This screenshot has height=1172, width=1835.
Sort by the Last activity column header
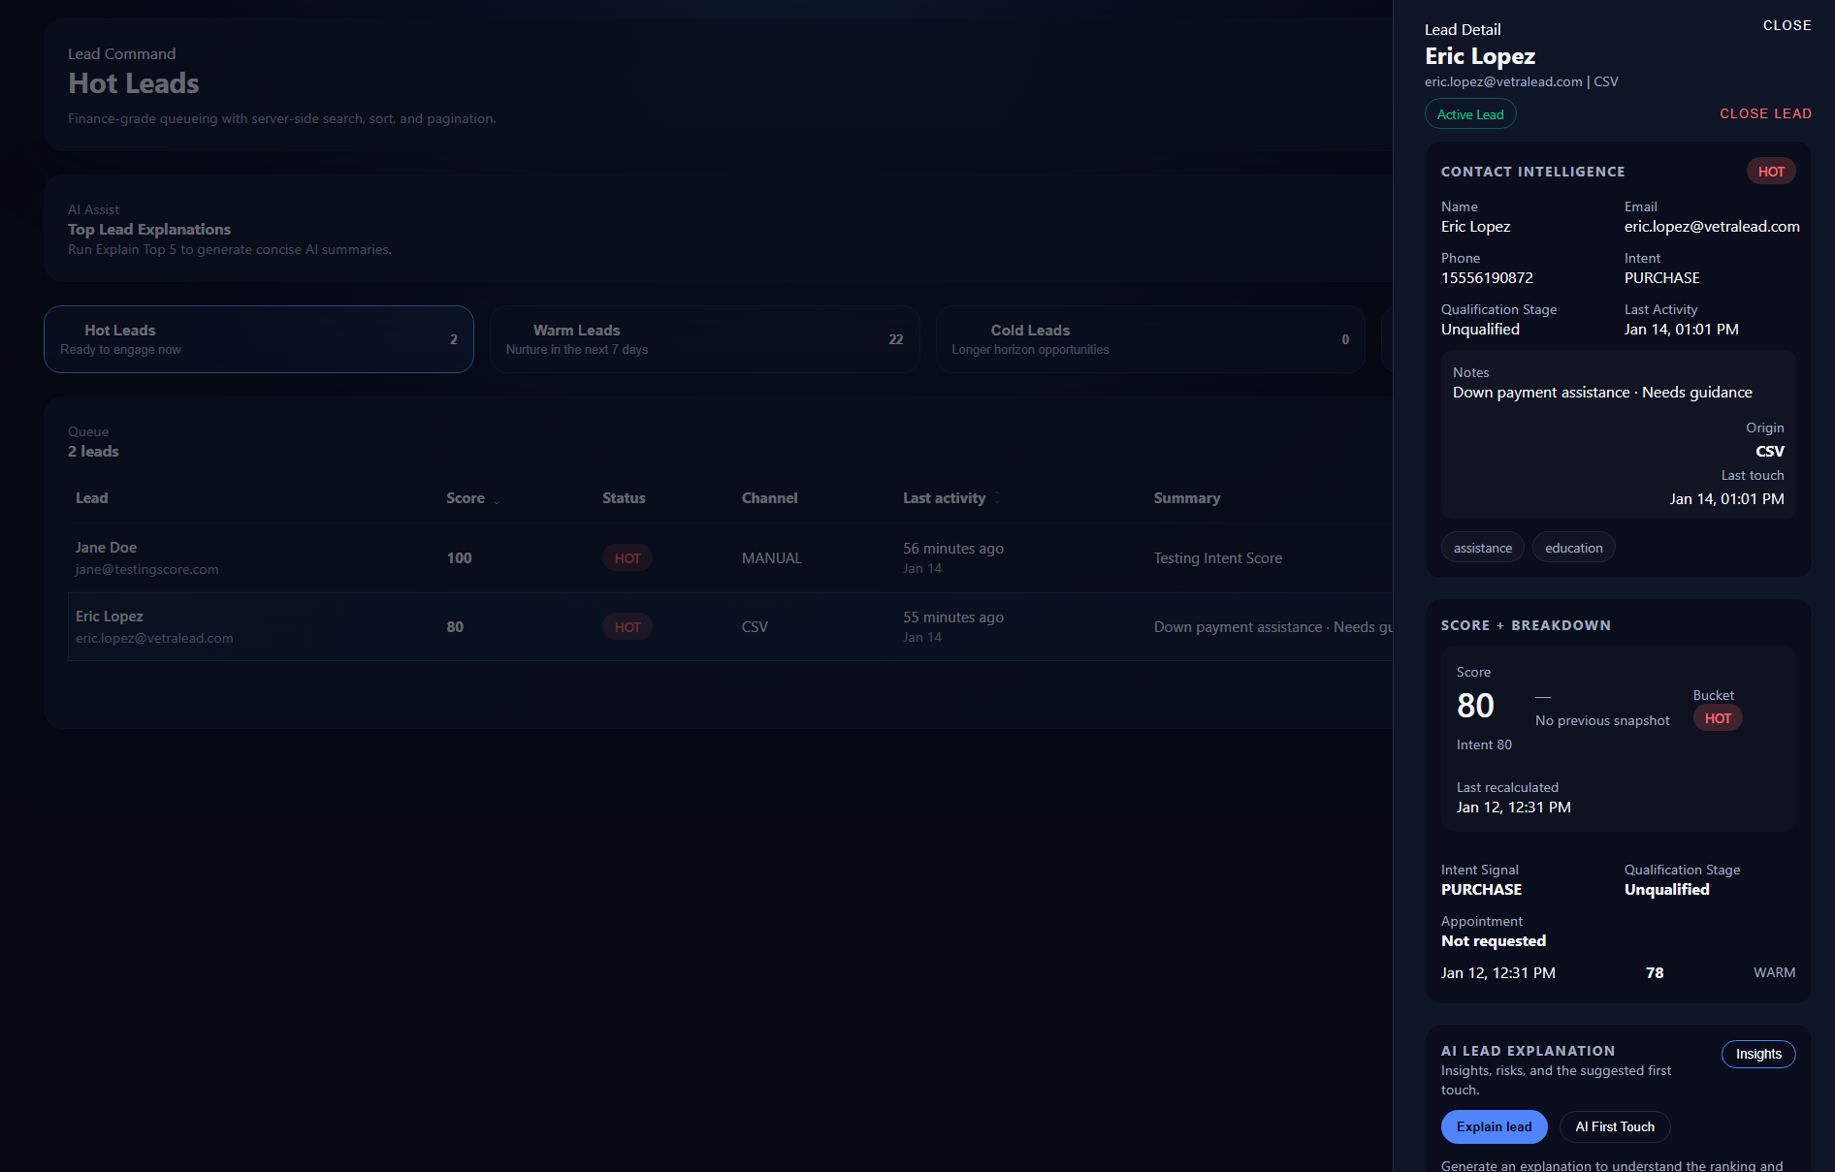(943, 498)
